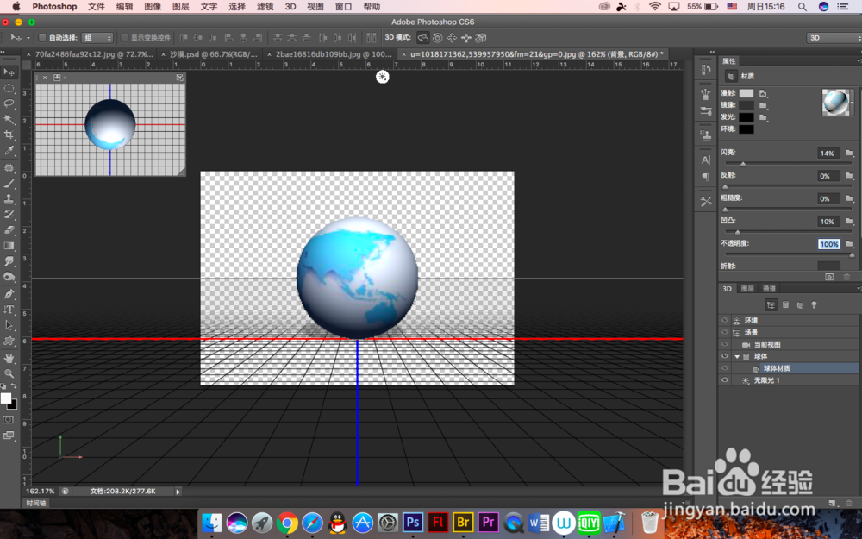
Task: Select the Hand tool
Action: [9, 358]
